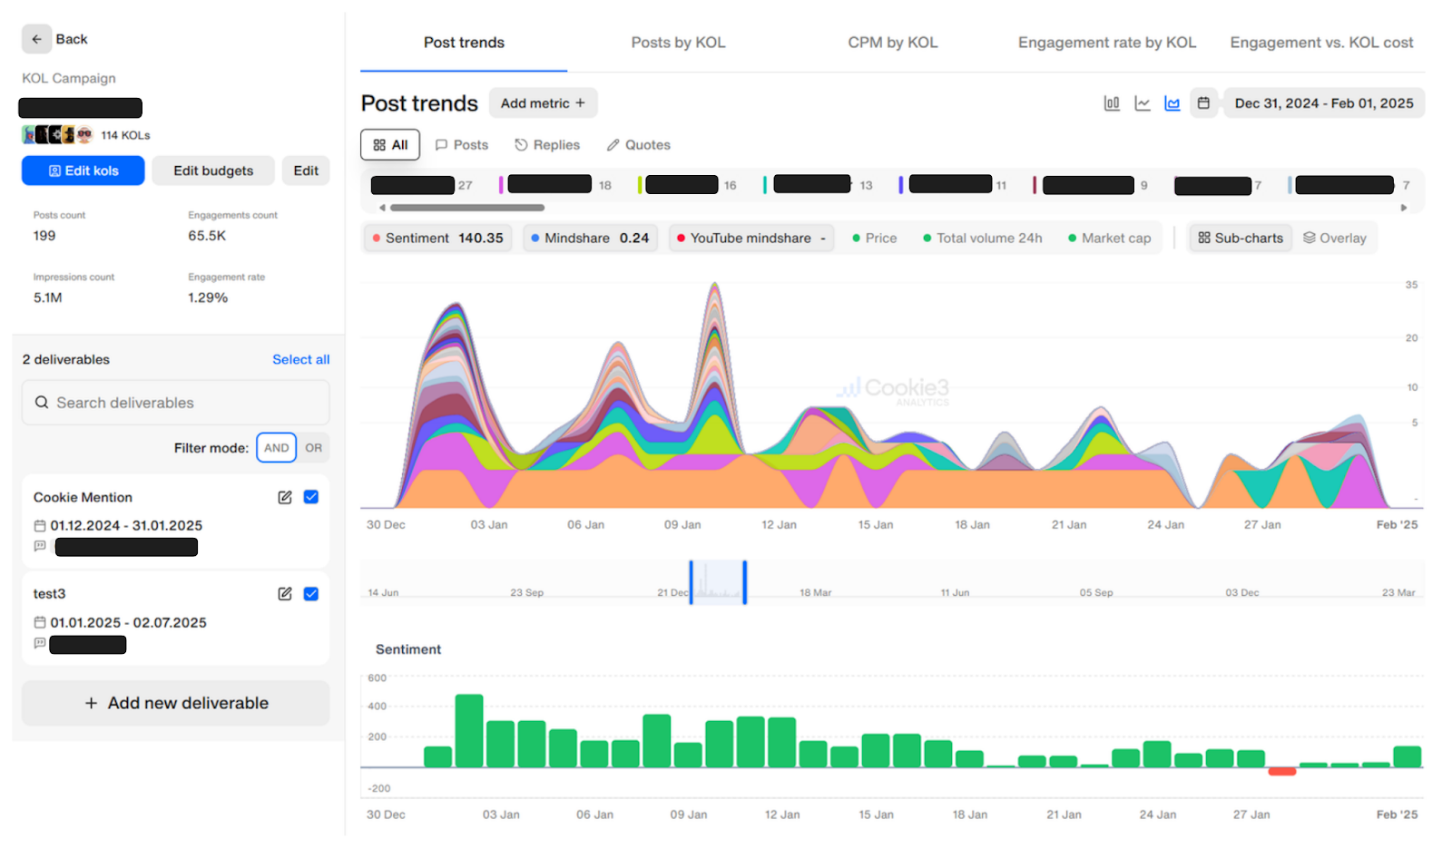
Task: Click calendar icon beside 01.01.2025 date
Action: click(x=40, y=623)
